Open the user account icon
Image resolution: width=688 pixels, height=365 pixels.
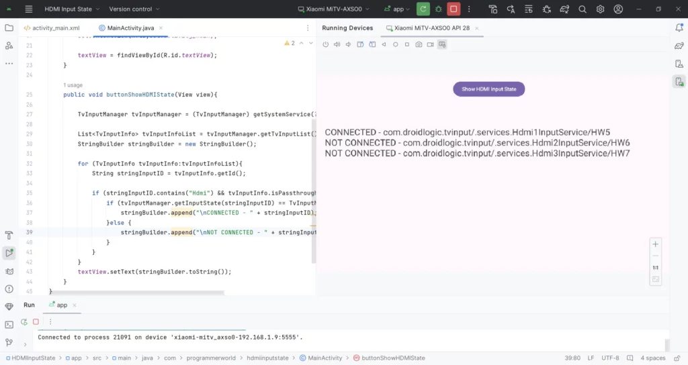pos(618,9)
